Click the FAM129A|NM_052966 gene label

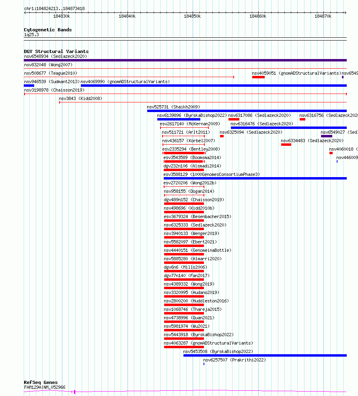point(45,388)
